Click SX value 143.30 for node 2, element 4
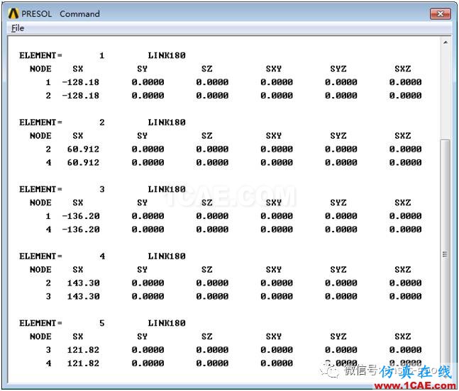 [84, 283]
